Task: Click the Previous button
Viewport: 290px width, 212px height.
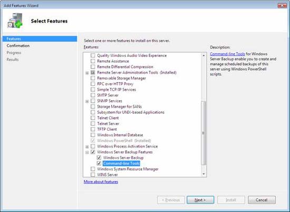Action: point(171,200)
